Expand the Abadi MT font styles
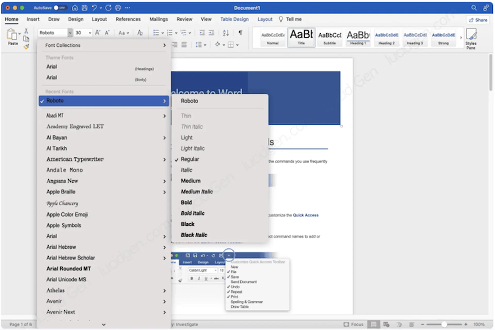Image resolution: width=495 pixels, height=330 pixels. (x=104, y=116)
